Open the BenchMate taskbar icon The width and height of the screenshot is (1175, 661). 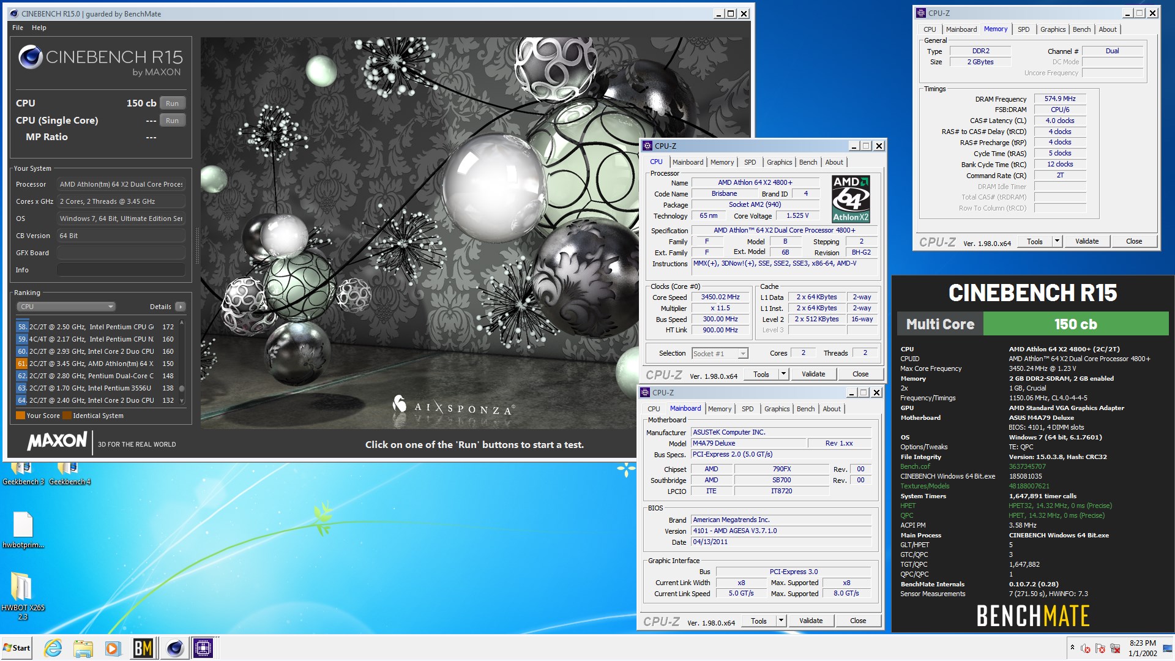143,648
